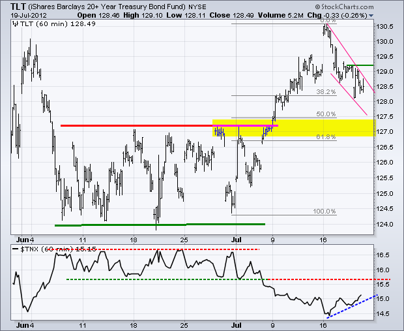The width and height of the screenshot is (404, 331).
Task: Click the iShares Barclays 20+ Year Treasury Bond Fund name
Action: coord(106,7)
